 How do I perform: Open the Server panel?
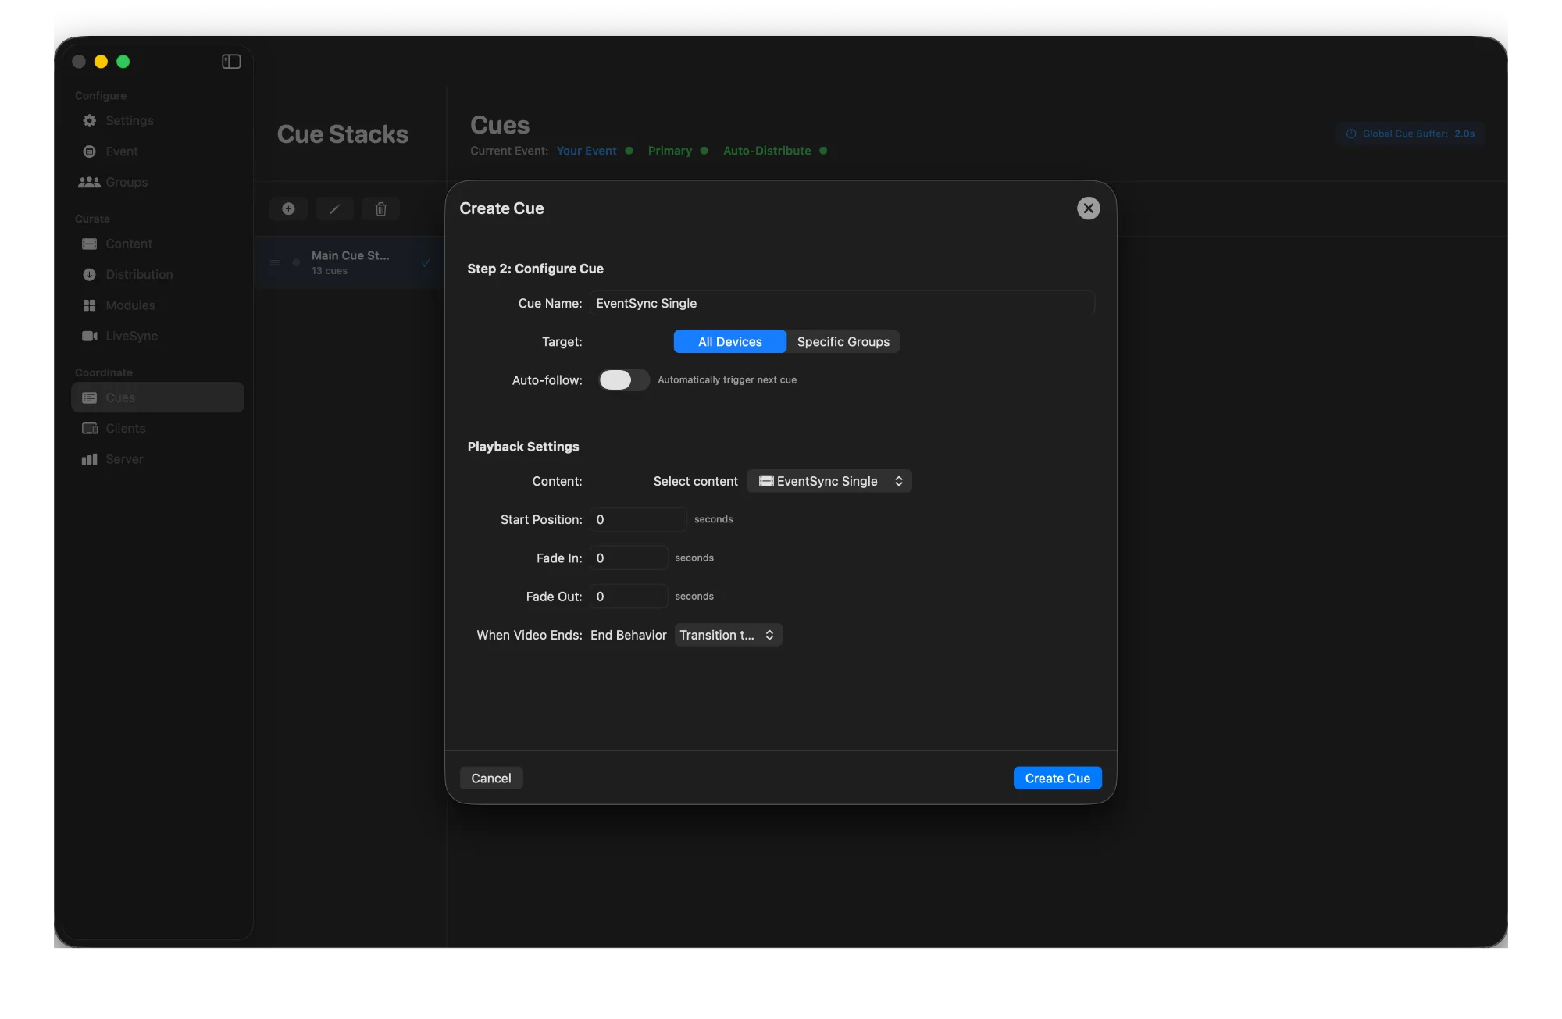(x=124, y=458)
